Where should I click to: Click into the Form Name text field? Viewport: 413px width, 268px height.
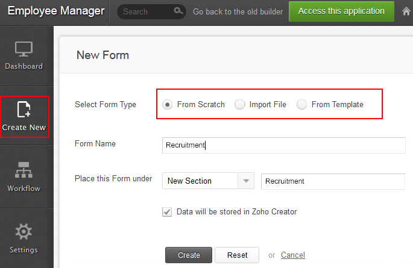(283, 145)
